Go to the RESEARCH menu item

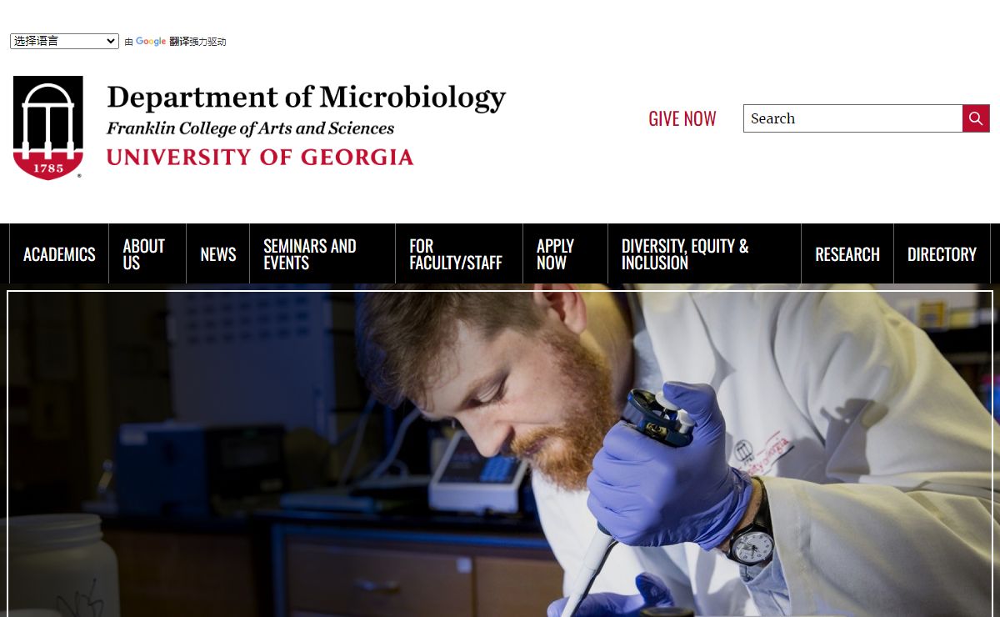point(847,254)
